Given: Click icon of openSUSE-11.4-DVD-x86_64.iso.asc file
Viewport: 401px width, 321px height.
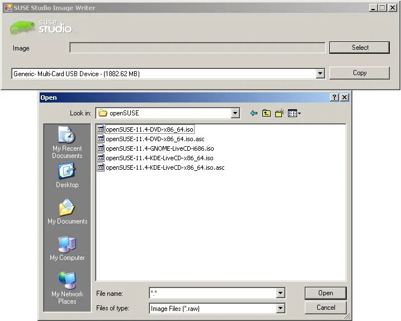Looking at the screenshot, I should pos(101,138).
